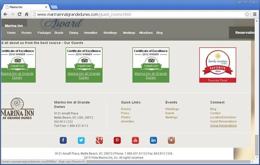260x165 pixels.
Task: Click the Twitter bird icon
Action: click(x=81, y=140)
